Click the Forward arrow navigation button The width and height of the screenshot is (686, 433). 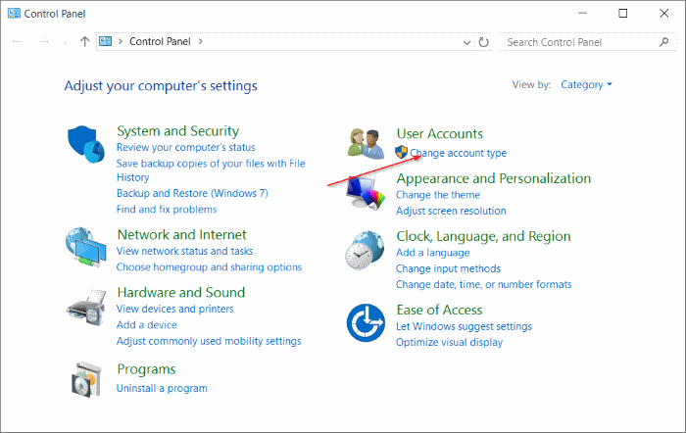click(44, 42)
